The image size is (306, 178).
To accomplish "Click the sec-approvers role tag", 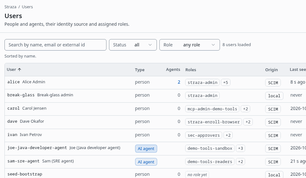I will point(204,135).
